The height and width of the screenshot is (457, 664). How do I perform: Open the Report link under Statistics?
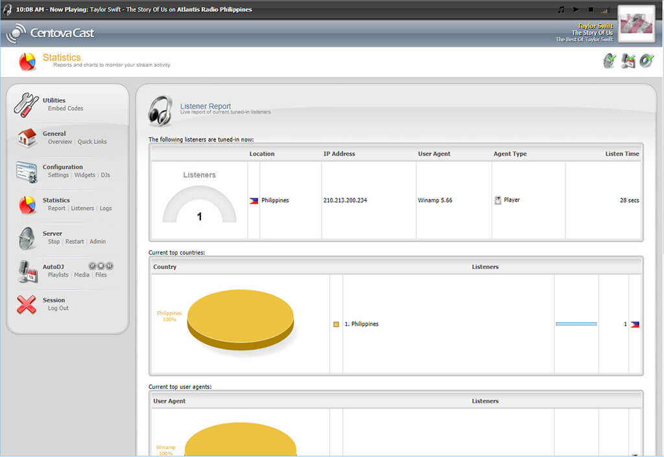point(57,209)
